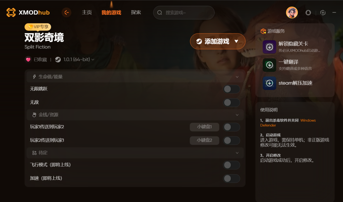This screenshot has height=202, width=343.
Task: Turn on the 无敌 toggle
Action: 231,103
